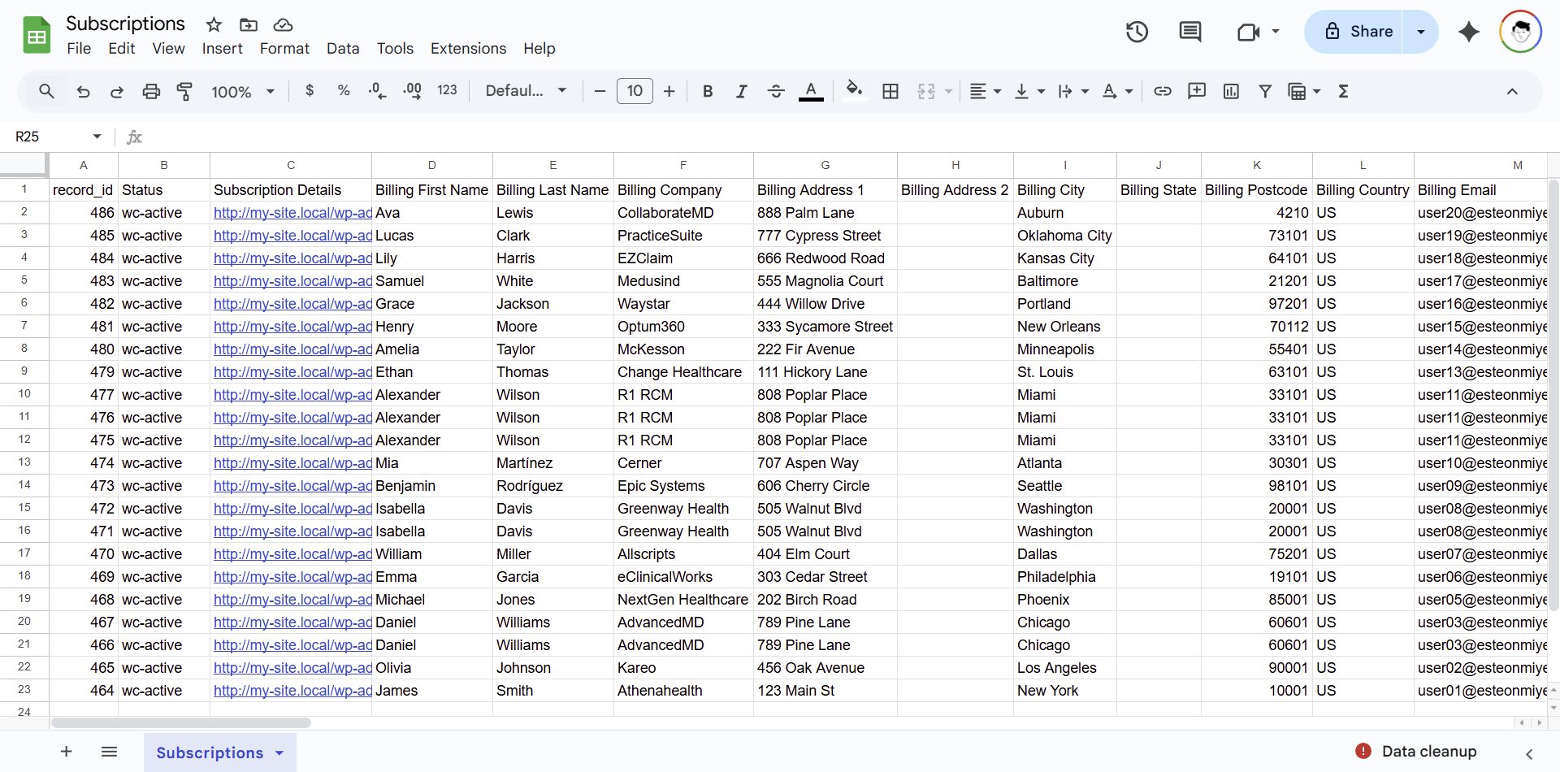Viewport: 1560px width, 772px height.
Task: Open the name box dropdown arrow
Action: tap(97, 137)
